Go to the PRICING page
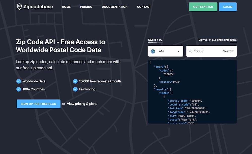252x154 pixels. (x=86, y=7)
